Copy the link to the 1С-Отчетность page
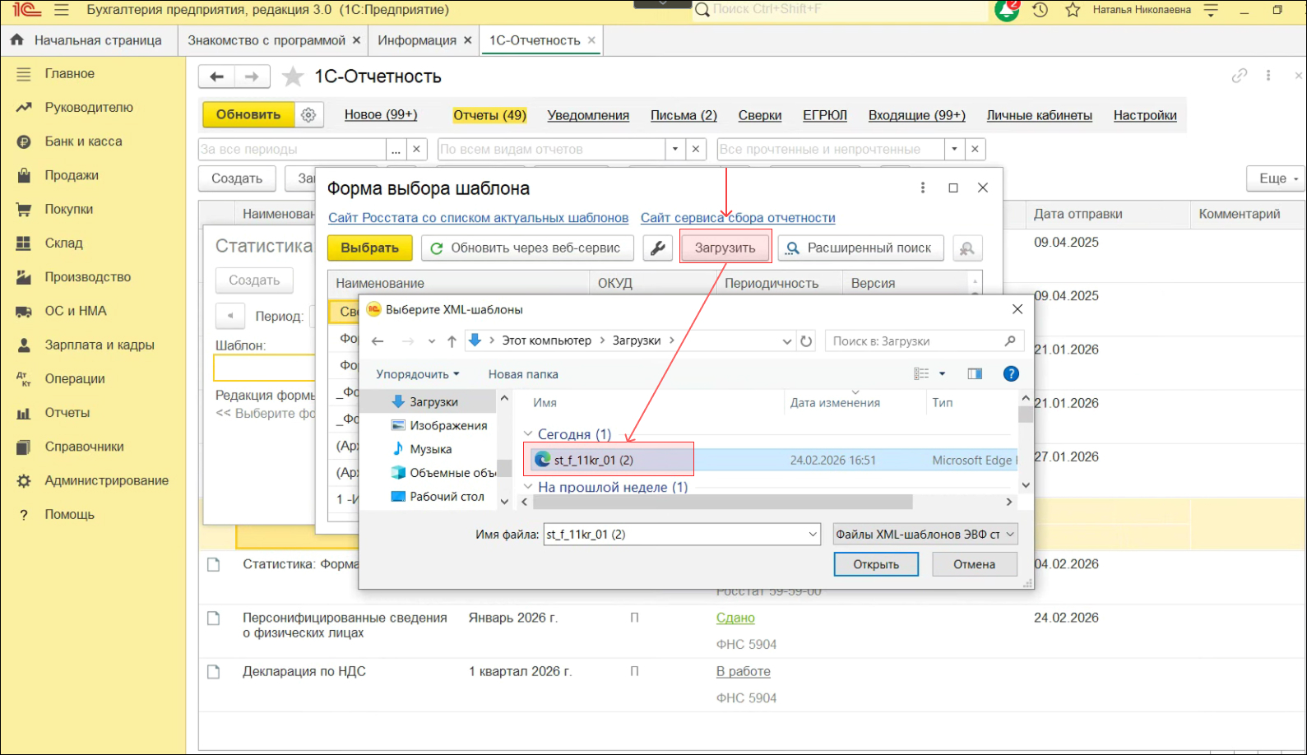Image resolution: width=1307 pixels, height=755 pixels. click(1240, 76)
